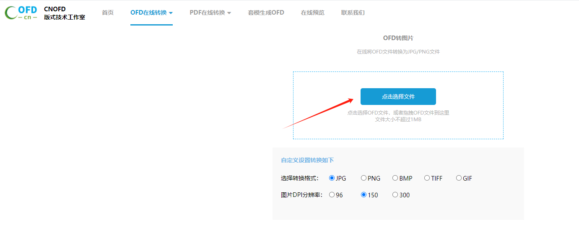579x227 pixels.
Task: Click the CNOFD 版式技术工作室 site title
Action: (x=65, y=13)
